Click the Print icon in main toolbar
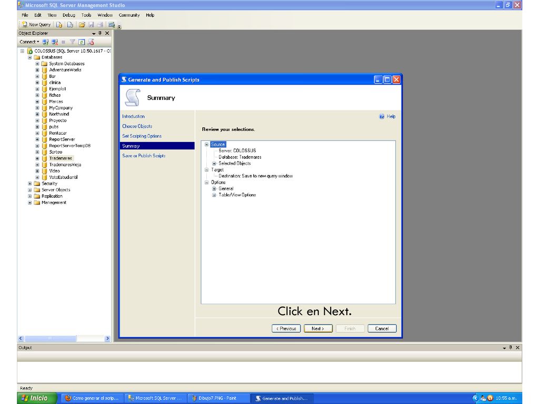 100,25
